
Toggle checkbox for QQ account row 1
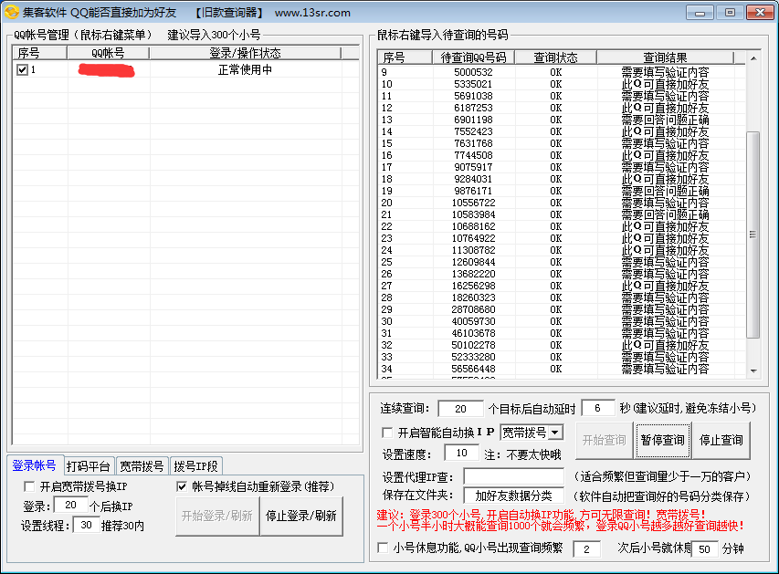tap(22, 69)
